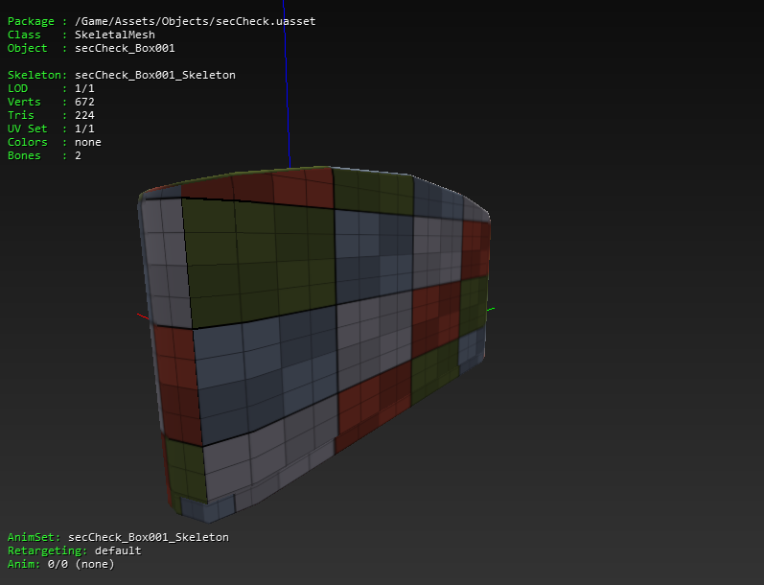Click the Bones label

24,155
